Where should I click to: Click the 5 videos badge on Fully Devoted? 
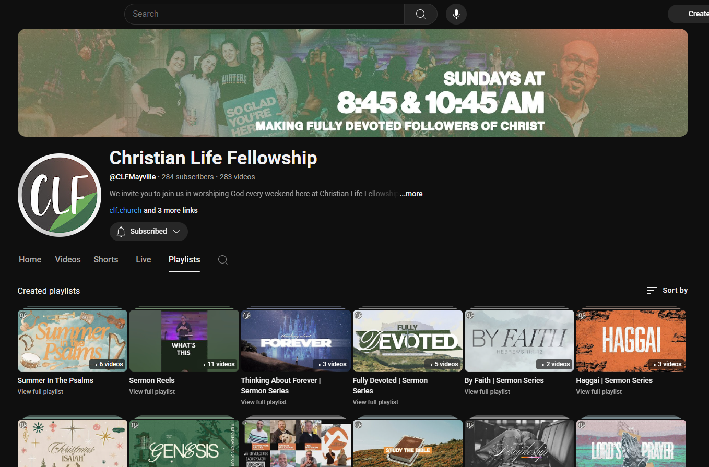tap(442, 364)
